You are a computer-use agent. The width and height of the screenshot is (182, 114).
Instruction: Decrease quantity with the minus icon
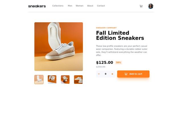click(99, 74)
